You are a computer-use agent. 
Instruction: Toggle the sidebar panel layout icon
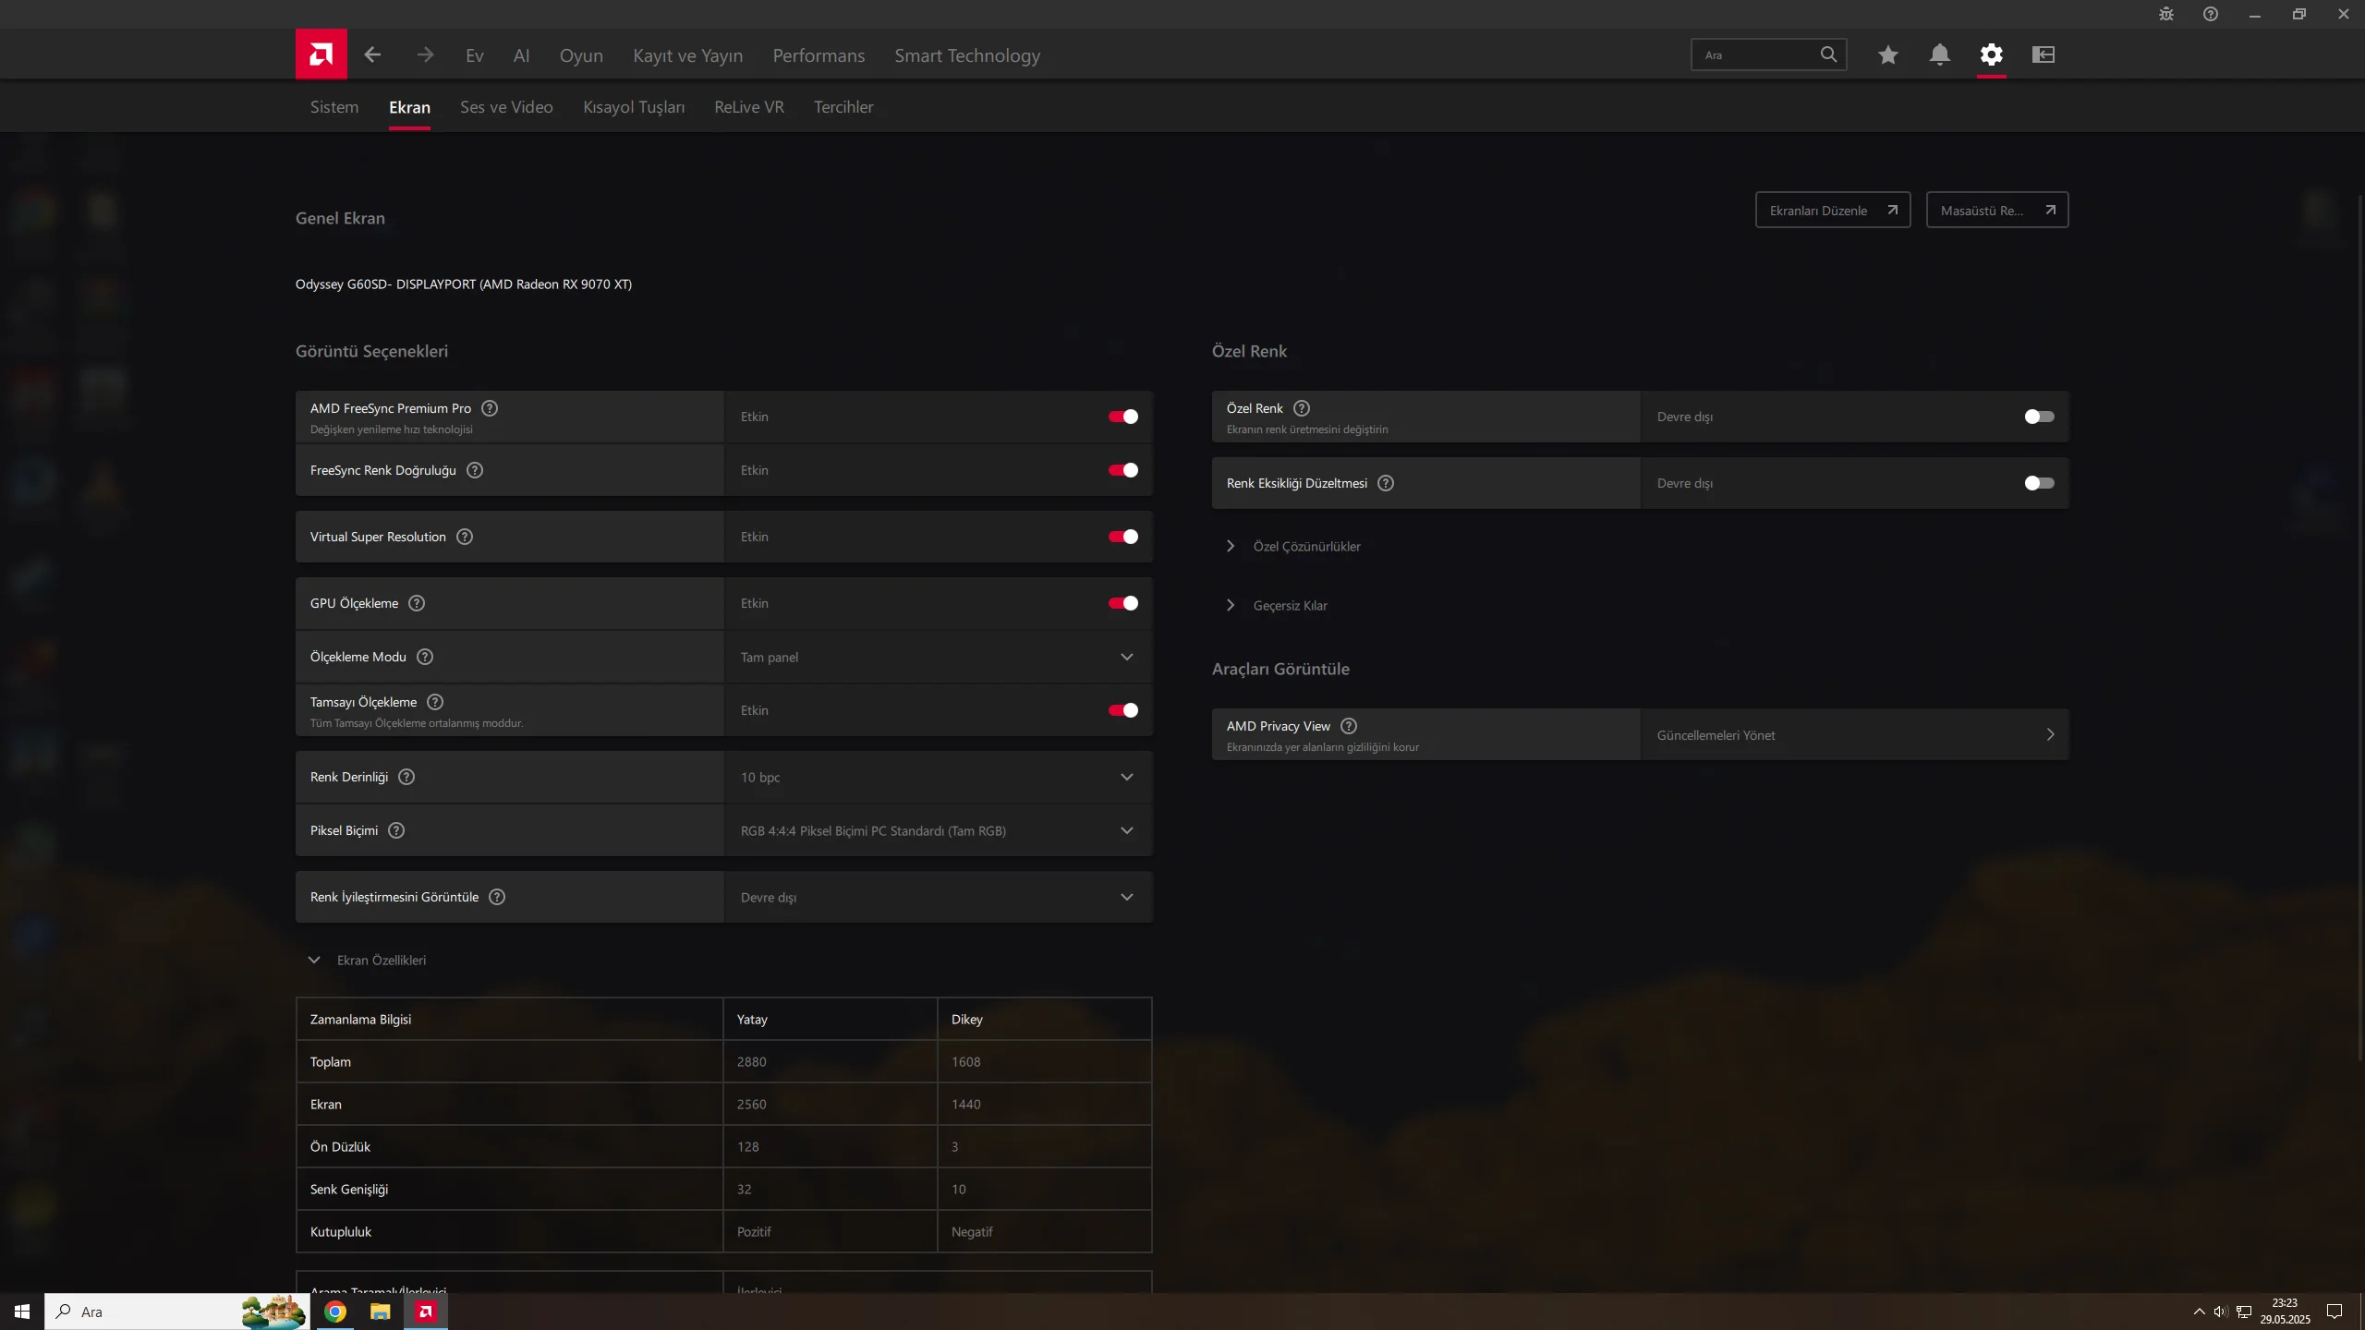tap(2043, 54)
